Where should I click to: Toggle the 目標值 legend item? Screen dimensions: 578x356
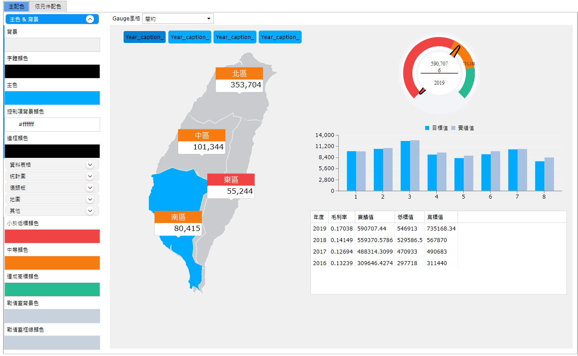[x=436, y=128]
